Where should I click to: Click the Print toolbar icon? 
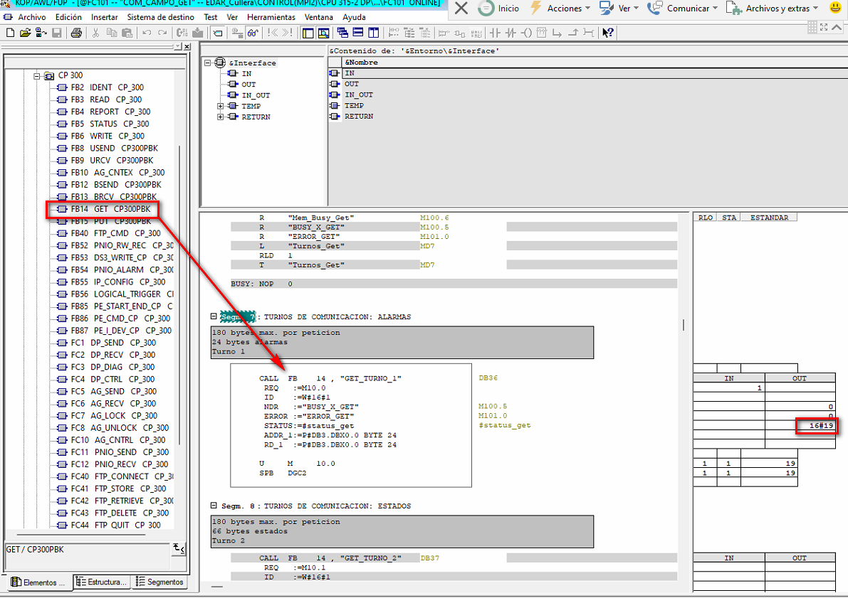[76, 33]
